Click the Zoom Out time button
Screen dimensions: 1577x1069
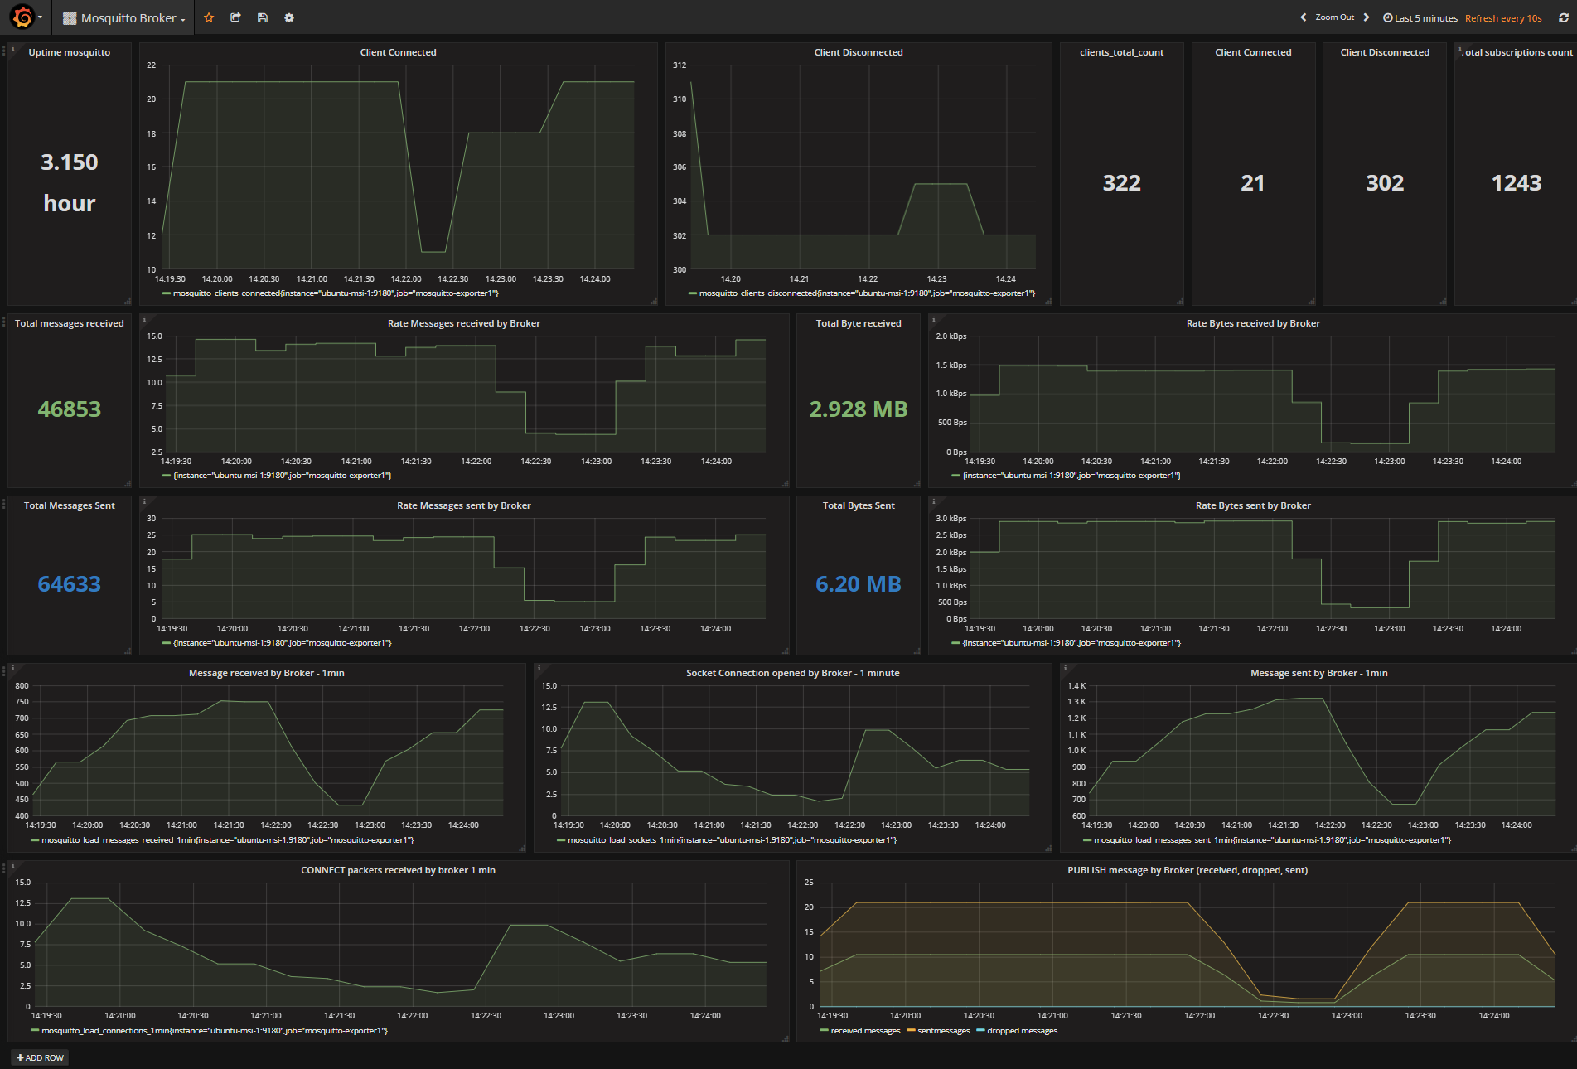pyautogui.click(x=1334, y=17)
